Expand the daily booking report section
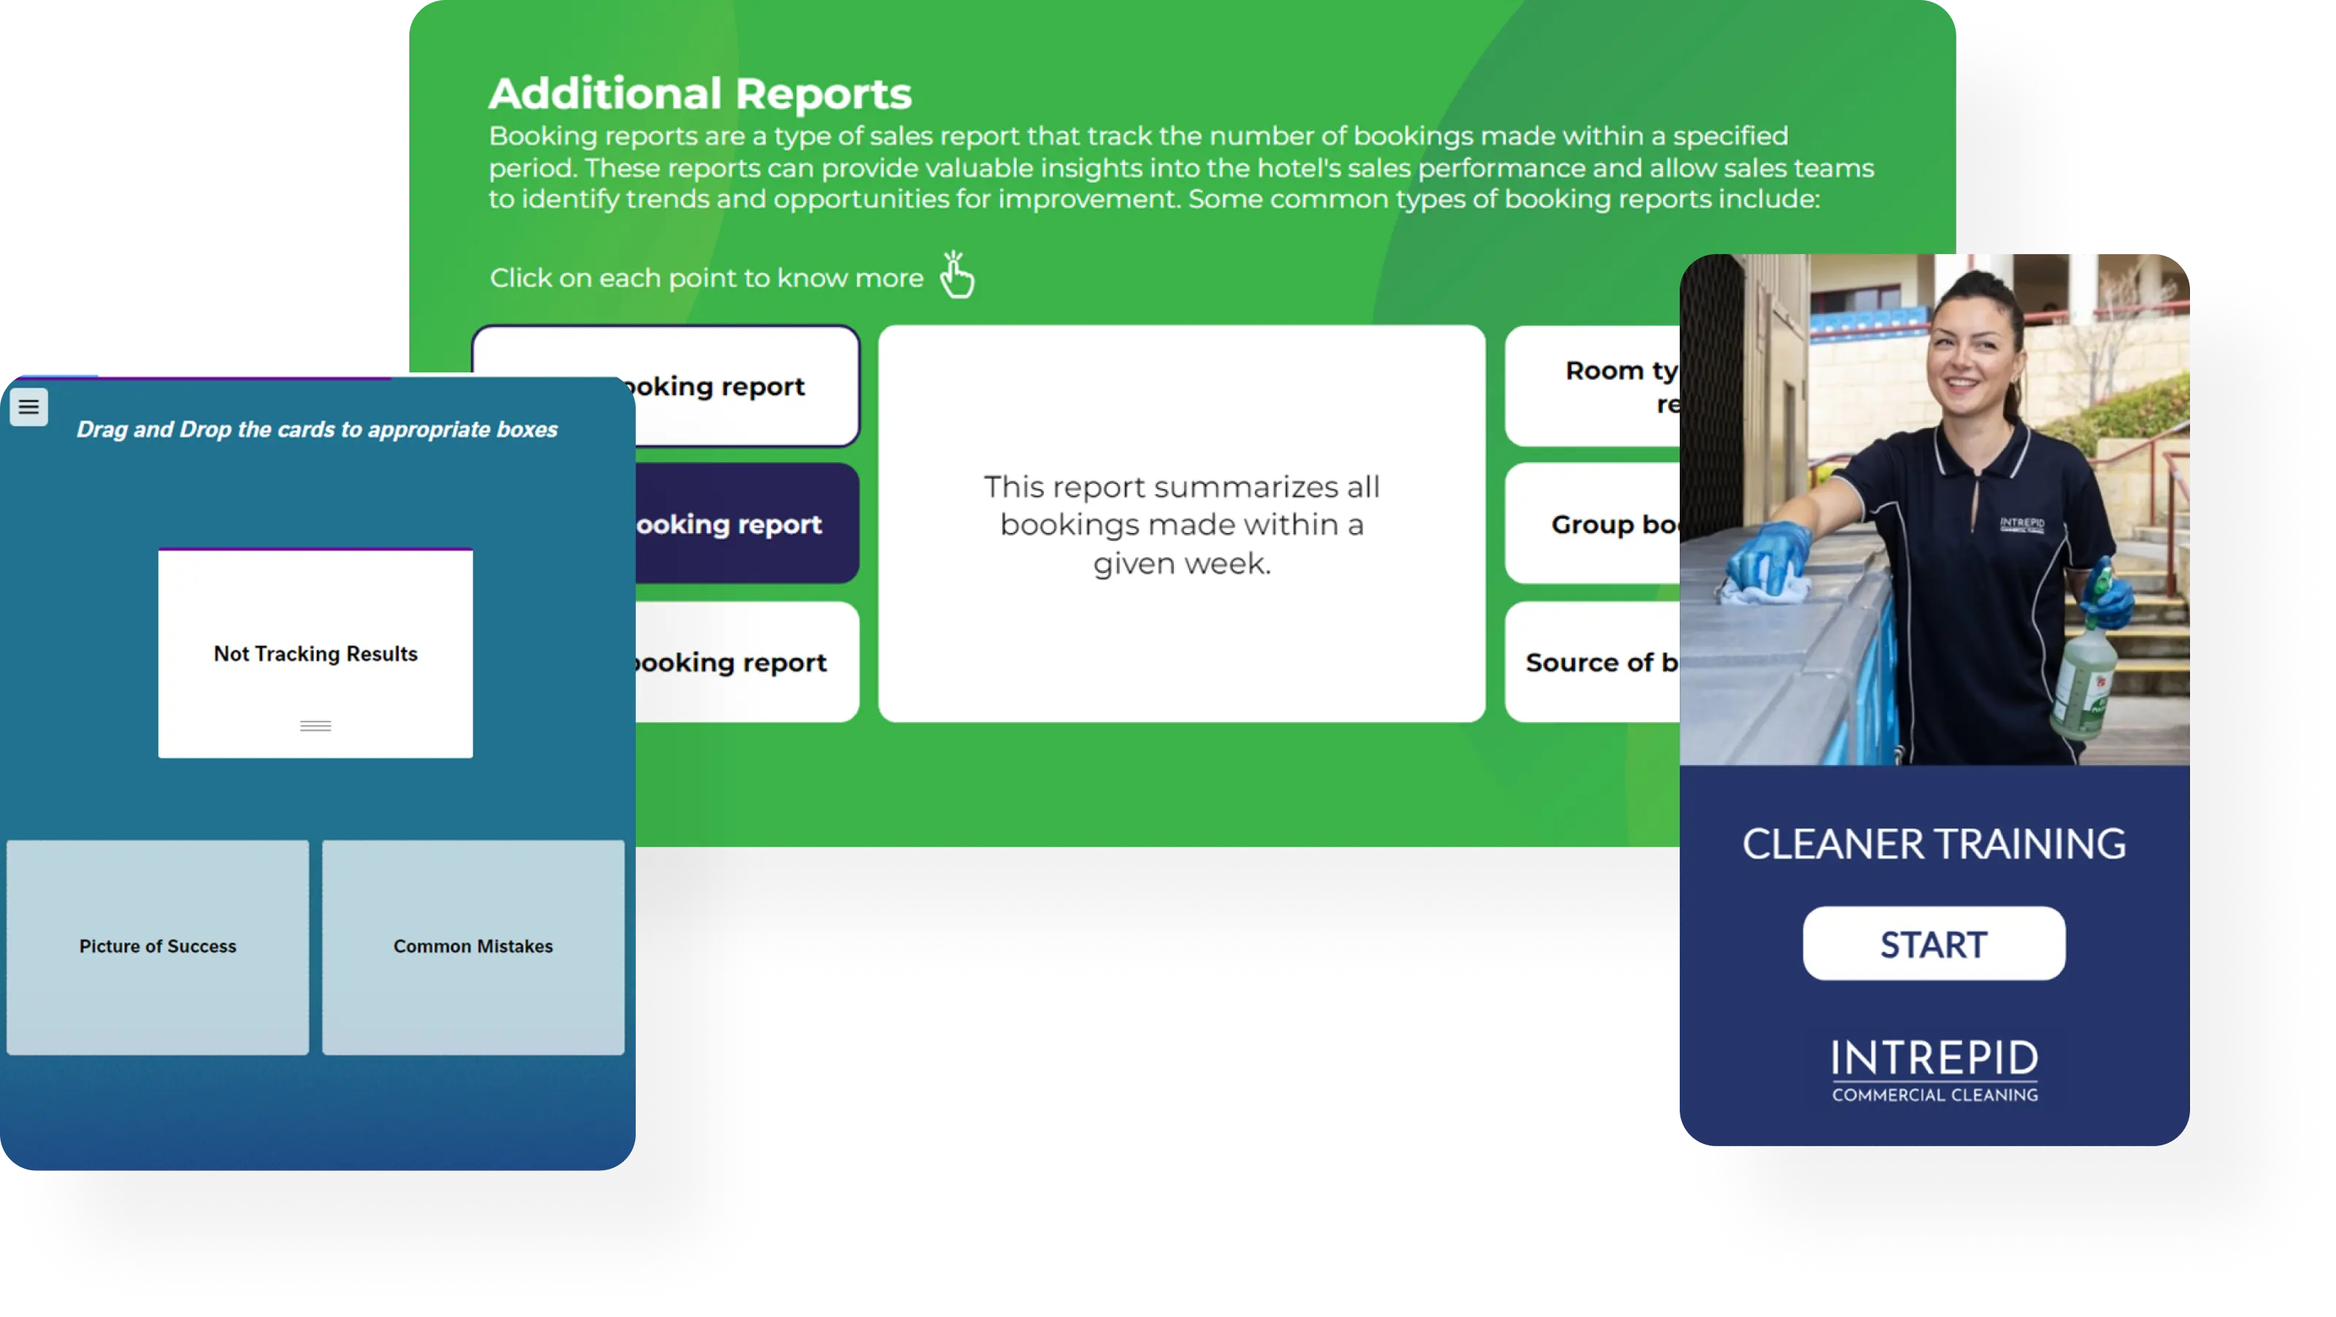The height and width of the screenshot is (1317, 2336). point(667,385)
